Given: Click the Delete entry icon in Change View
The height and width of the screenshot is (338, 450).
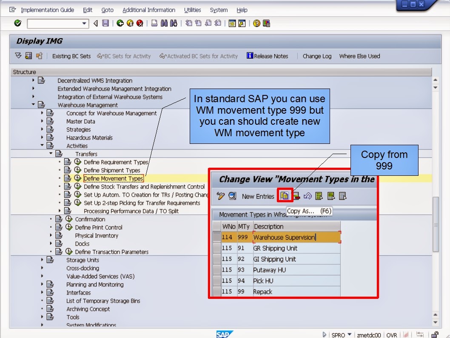Looking at the screenshot, I should coord(296,195).
